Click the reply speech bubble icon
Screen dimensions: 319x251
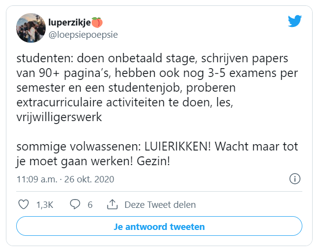click(x=75, y=204)
